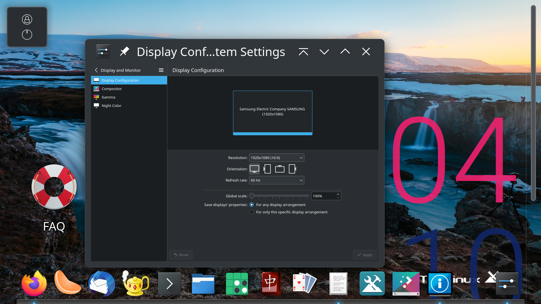Launch the teal-pink Plasma desktop icon

point(406,284)
